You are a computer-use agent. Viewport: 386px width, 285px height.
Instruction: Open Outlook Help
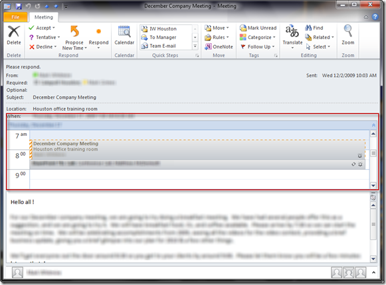coord(375,17)
